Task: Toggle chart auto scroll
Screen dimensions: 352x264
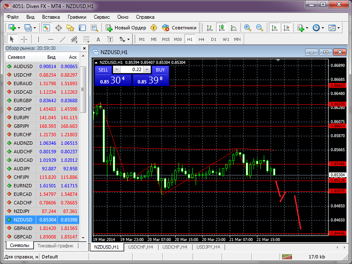Action: 274,28
